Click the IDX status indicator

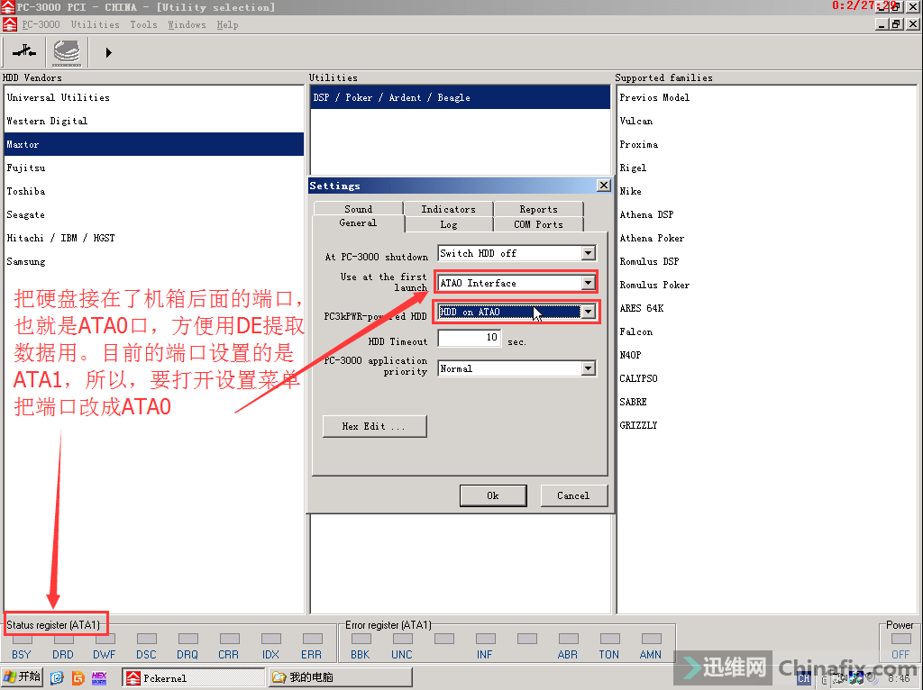pos(270,639)
